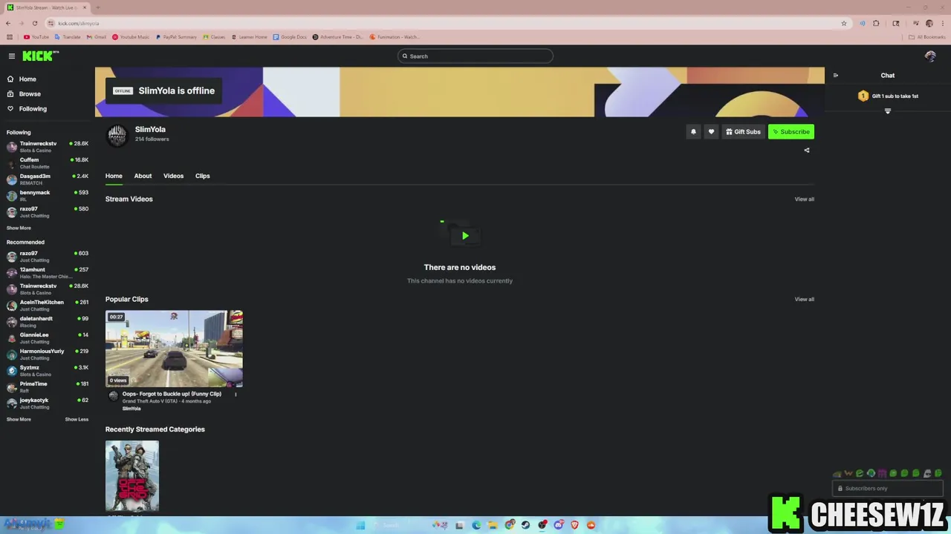951x534 pixels.
Task: Open AceInTheKitchen in Recommended
Action: [47, 305]
